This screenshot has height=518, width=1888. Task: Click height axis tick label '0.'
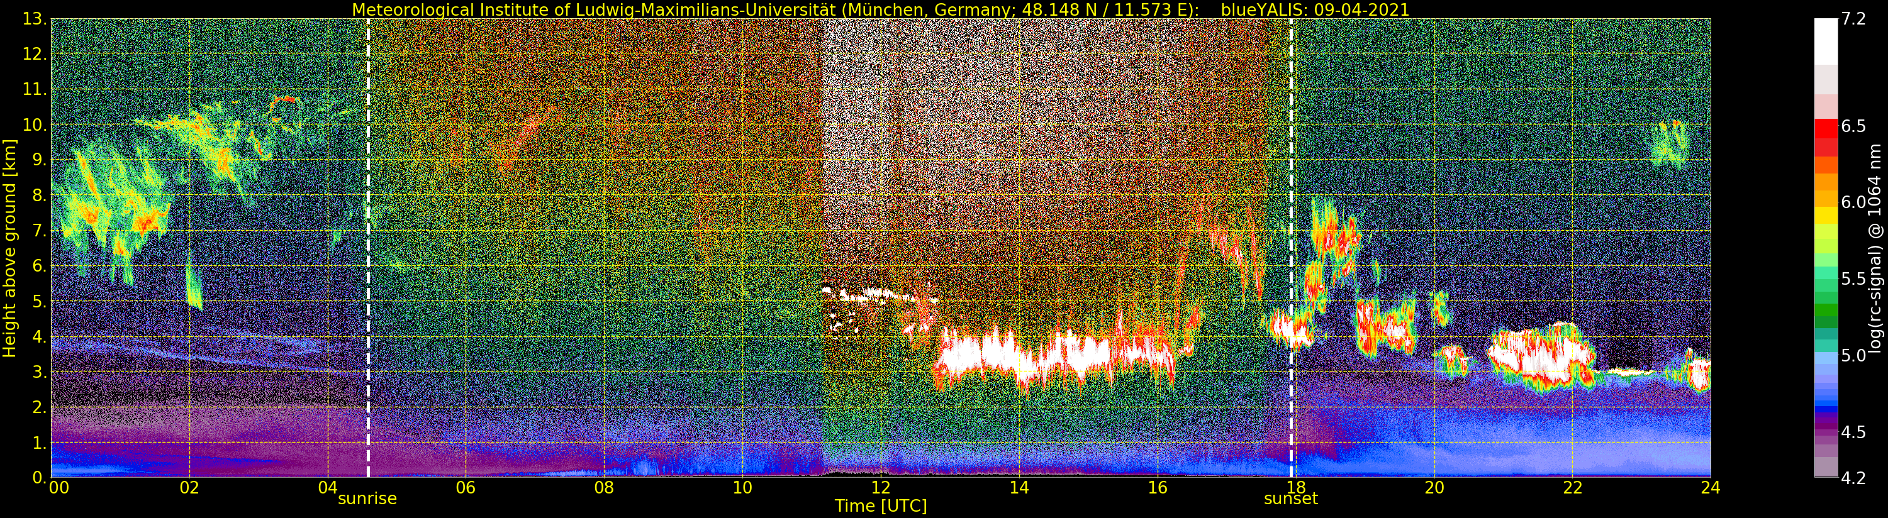40,478
